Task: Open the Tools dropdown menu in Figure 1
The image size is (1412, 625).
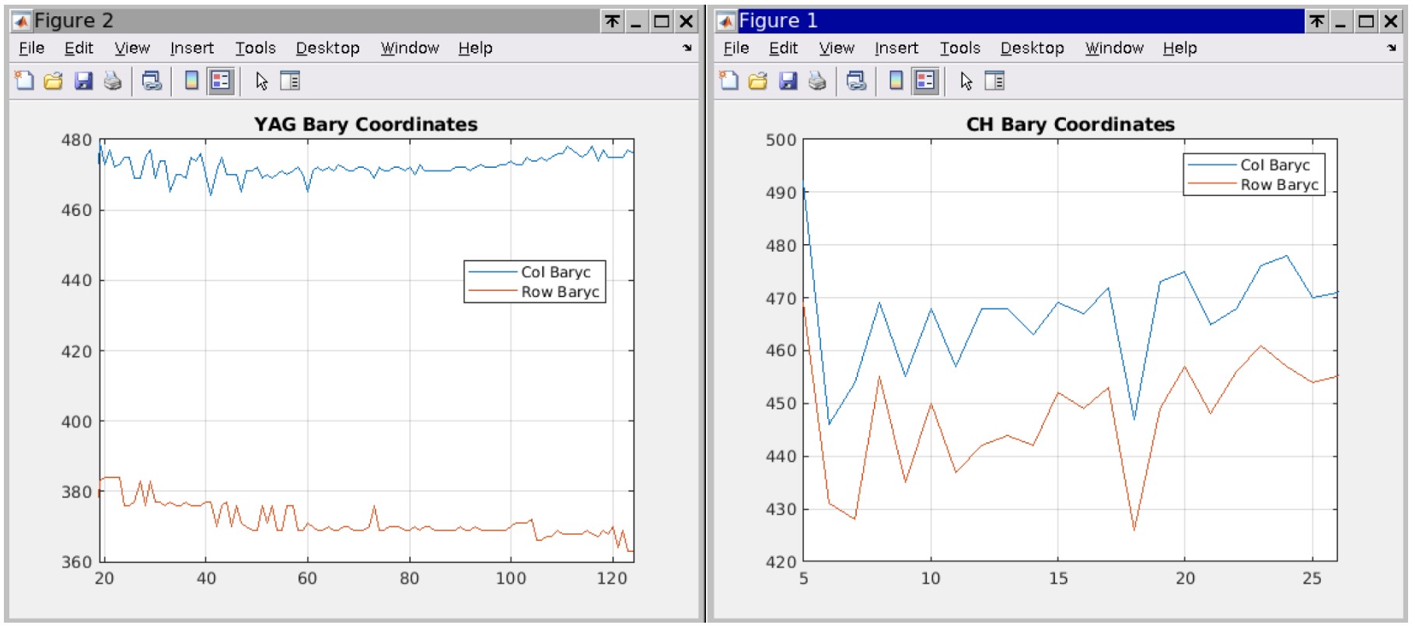Action: pos(959,48)
